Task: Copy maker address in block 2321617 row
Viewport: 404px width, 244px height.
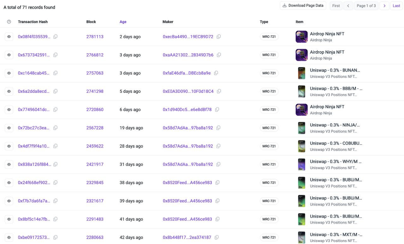Action: tap(217, 201)
